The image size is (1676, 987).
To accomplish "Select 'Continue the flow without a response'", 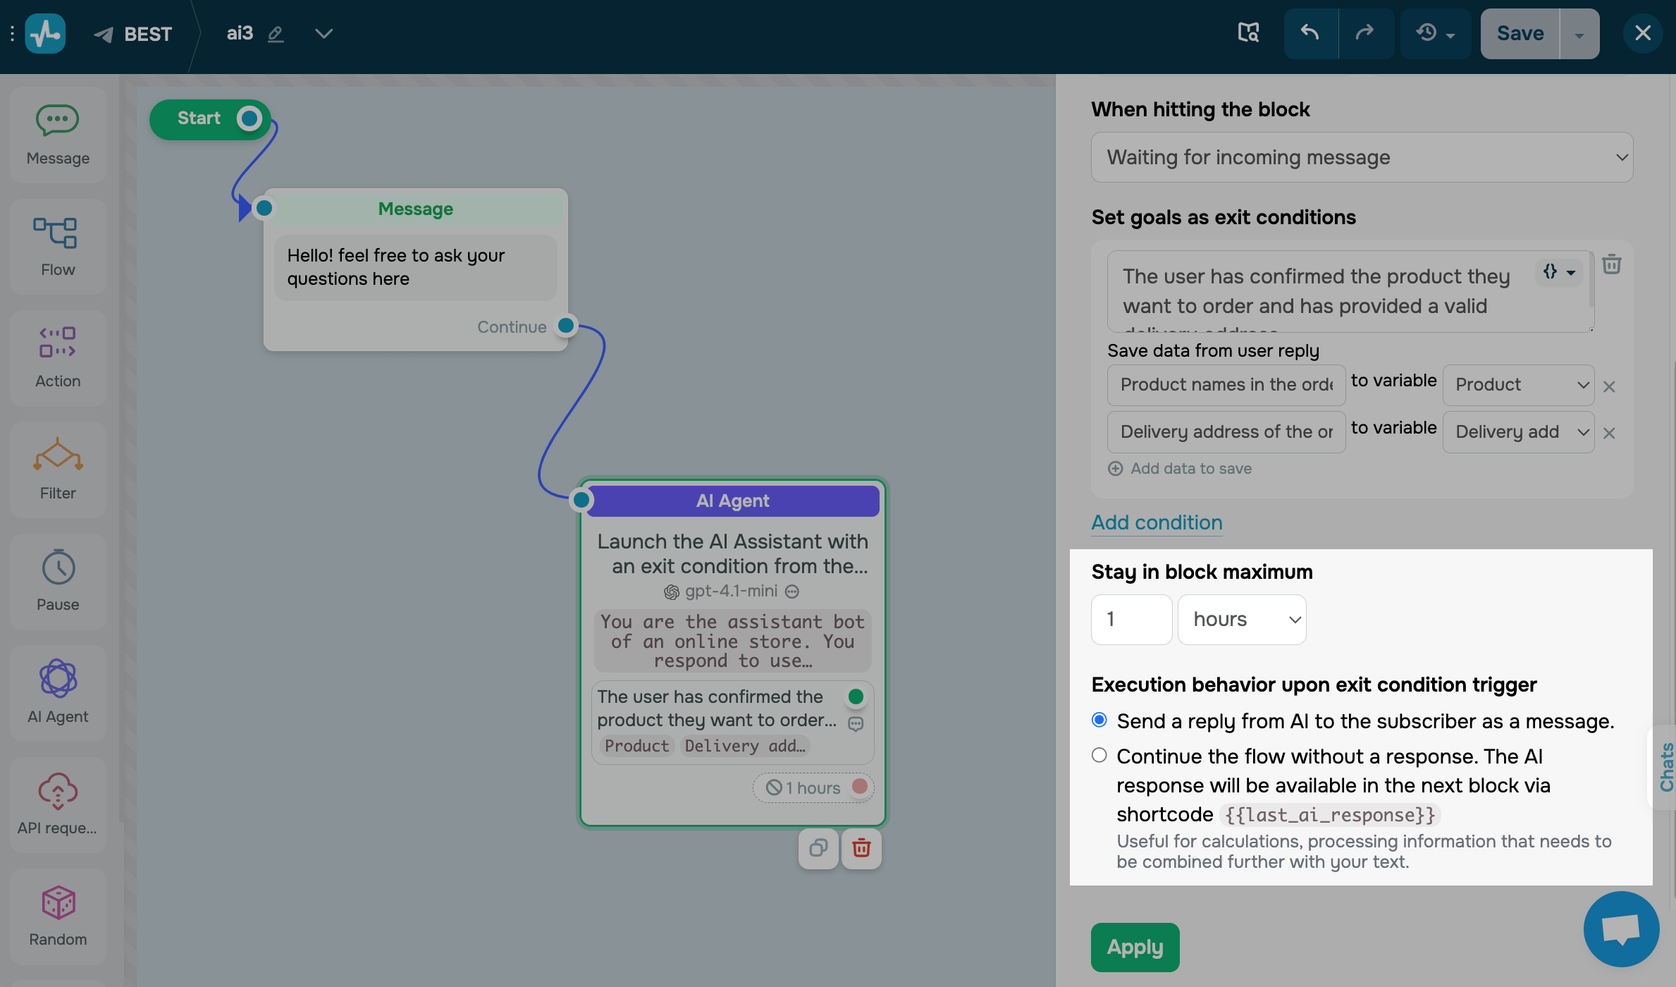I will [x=1099, y=756].
